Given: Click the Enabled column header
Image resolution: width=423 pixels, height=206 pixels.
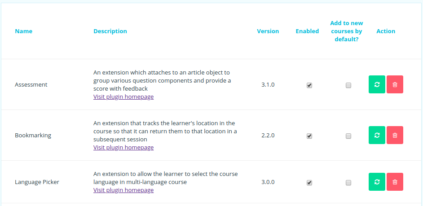Looking at the screenshot, I should tap(307, 31).
